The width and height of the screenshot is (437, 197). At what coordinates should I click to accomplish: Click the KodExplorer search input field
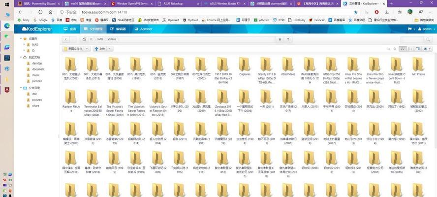pyautogui.click(x=412, y=39)
